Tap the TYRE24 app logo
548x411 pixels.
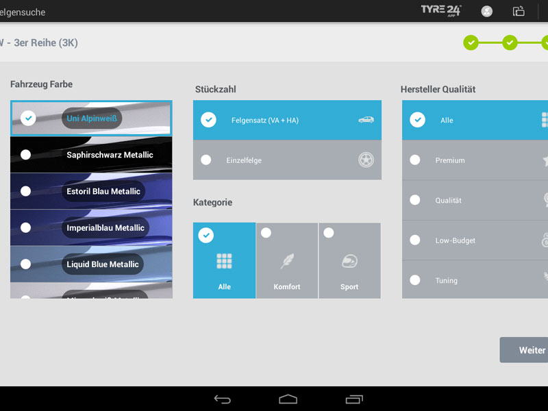tap(441, 10)
